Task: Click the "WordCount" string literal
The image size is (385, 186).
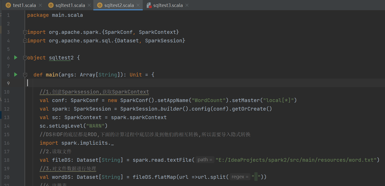Action: 208,100
